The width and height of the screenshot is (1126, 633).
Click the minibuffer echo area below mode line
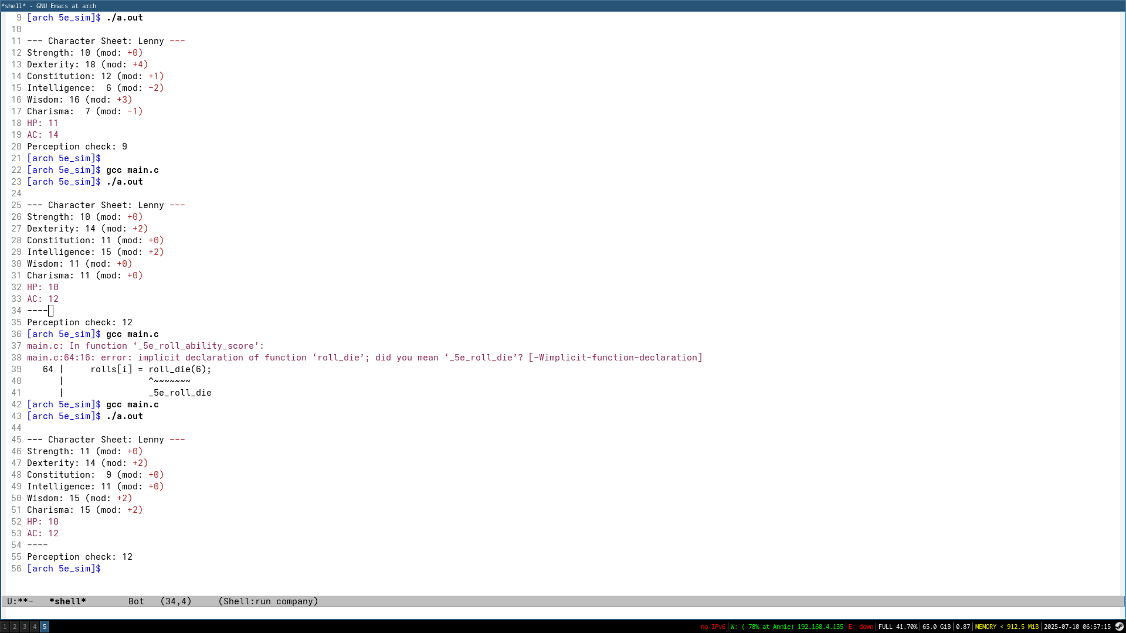[x=563, y=612]
